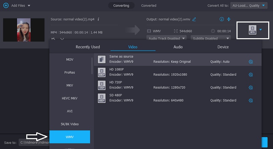Screen dimensions: 273x149
Task: Click the Add Files plus icon
Action: point(6,5)
